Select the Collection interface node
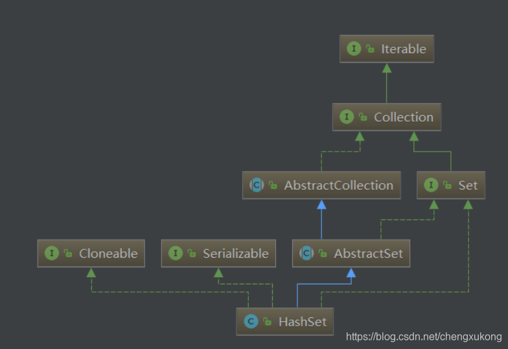Screen dimensions: 508x349 [x=387, y=117]
